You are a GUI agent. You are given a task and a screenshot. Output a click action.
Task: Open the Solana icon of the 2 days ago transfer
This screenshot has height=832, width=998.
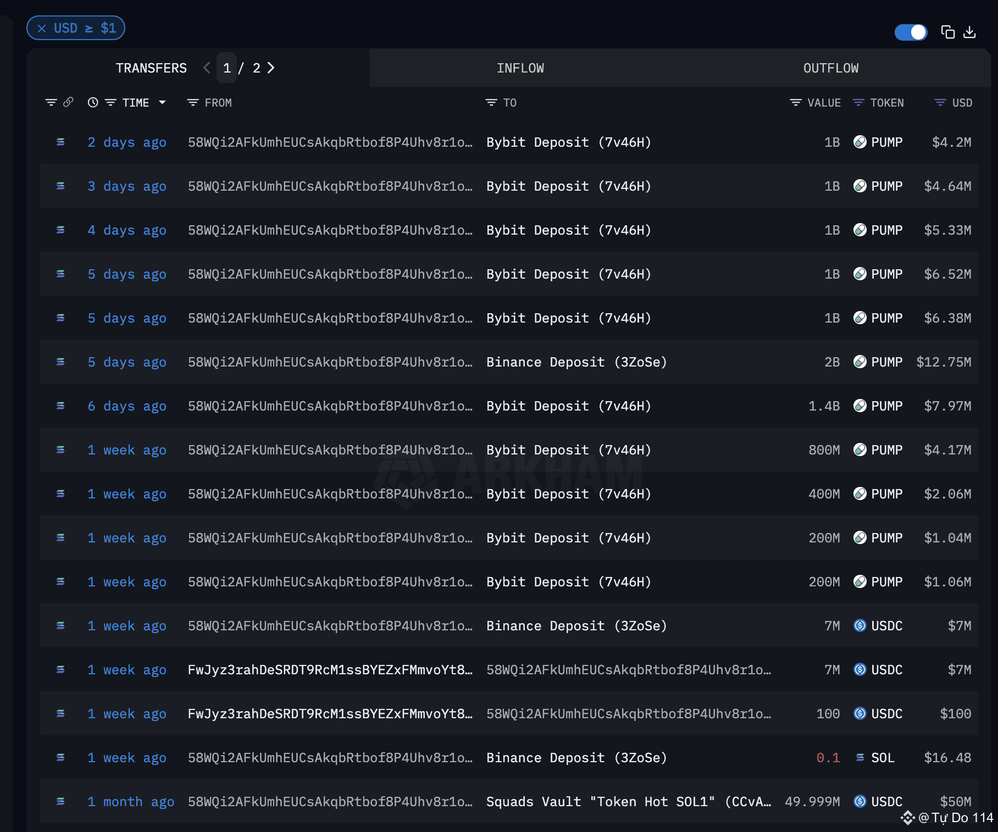[x=60, y=142]
